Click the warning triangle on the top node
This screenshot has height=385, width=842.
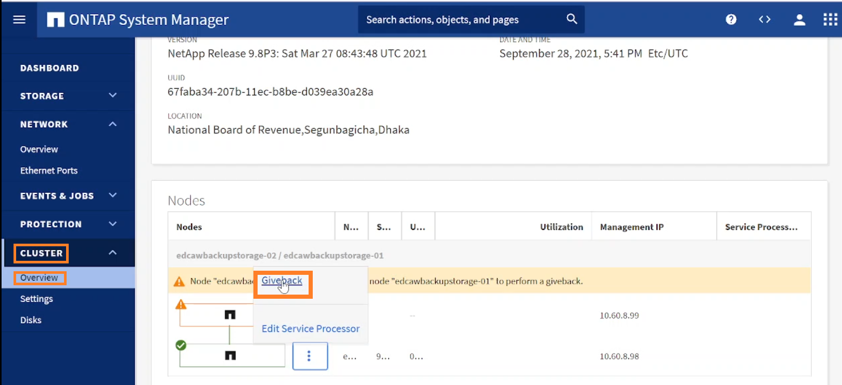181,304
